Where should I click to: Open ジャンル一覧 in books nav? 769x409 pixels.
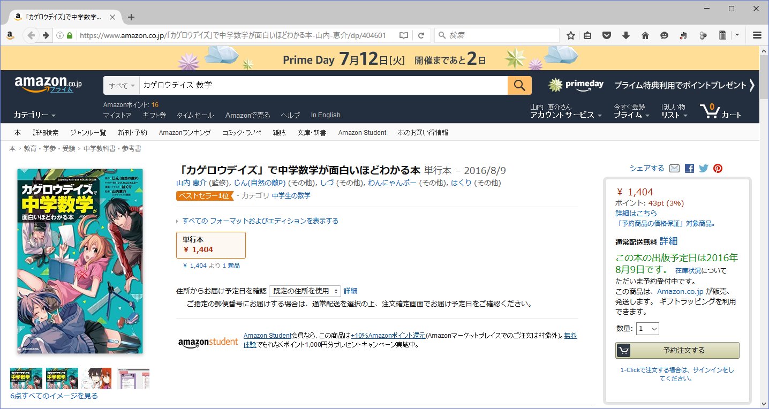(88, 132)
